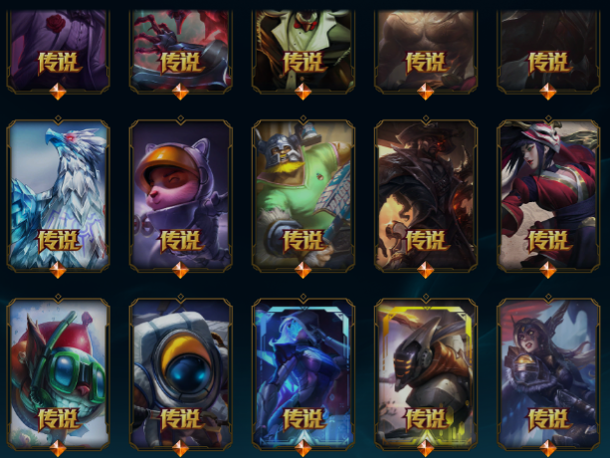This screenshot has width=610, height=458.
Task: Select the snorkel-goggles fish skin card
Action: 58,373
